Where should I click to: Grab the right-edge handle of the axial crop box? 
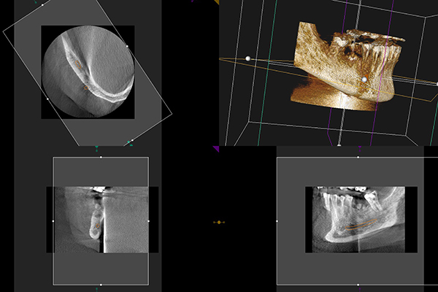[x=127, y=46]
